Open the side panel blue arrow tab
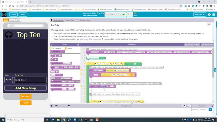This screenshot has height=122, width=217. tap(215, 70)
